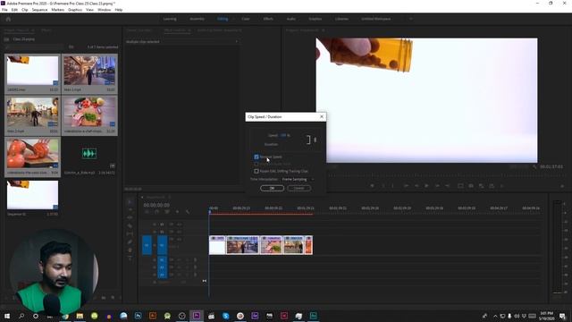Image resolution: width=572 pixels, height=322 pixels.
Task: Open Timeline display settings wrench
Action: click(x=188, y=212)
